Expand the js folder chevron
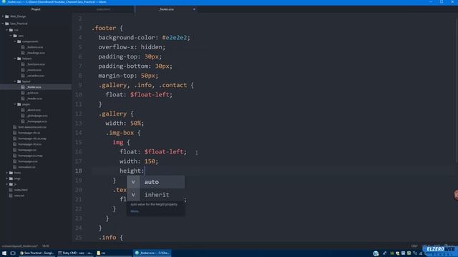 coord(7,184)
